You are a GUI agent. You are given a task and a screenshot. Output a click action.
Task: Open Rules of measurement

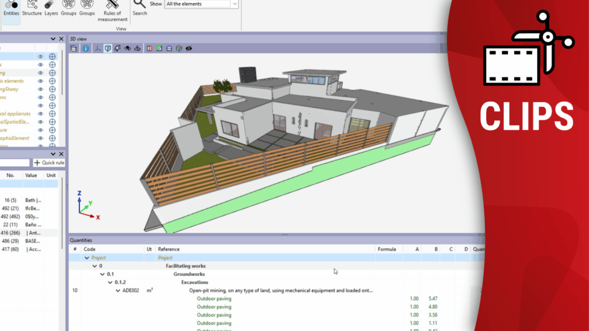tap(112, 11)
